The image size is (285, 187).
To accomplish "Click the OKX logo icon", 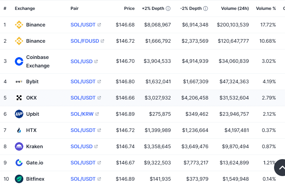I will coord(19,98).
